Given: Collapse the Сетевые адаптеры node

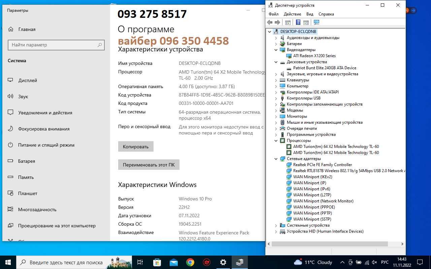Looking at the screenshot, I should 276,159.
